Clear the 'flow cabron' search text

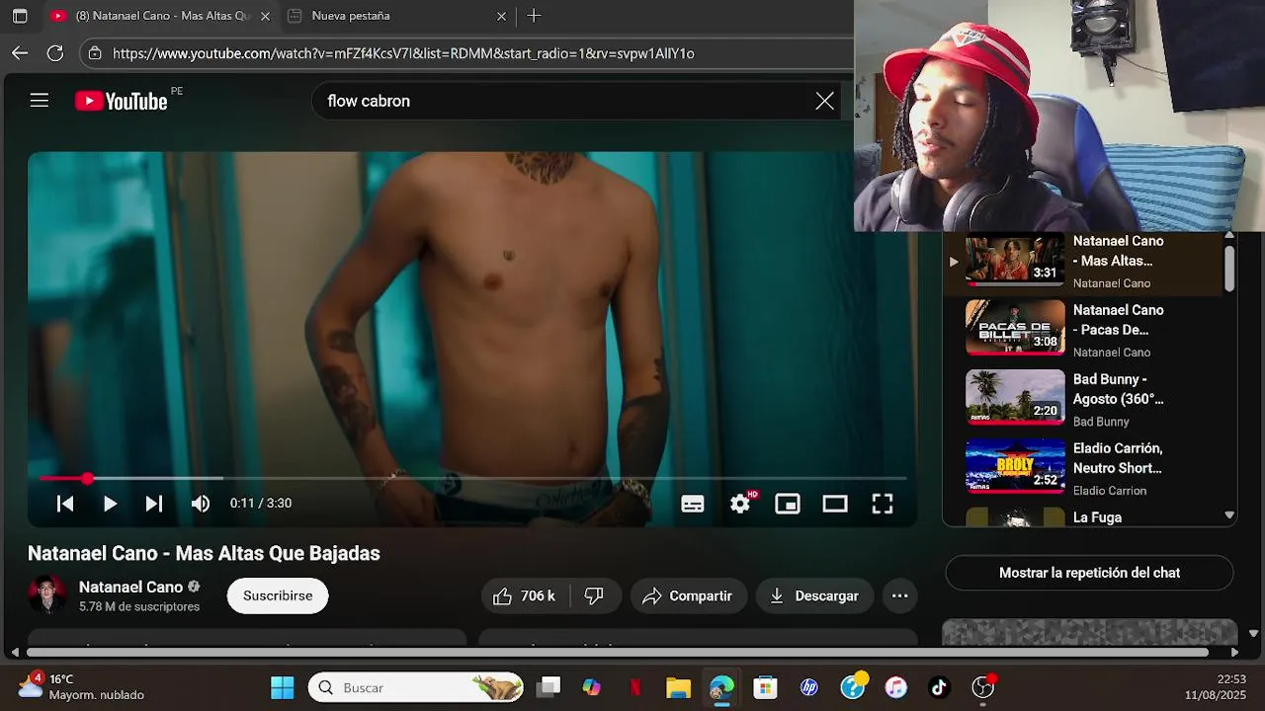824,101
